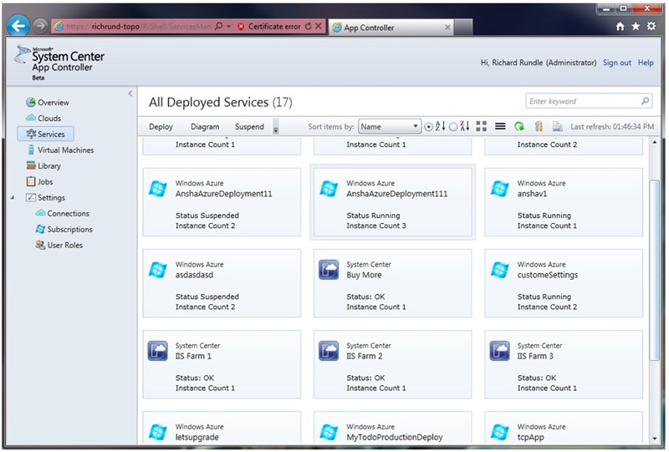The height and width of the screenshot is (452, 669).
Task: Click the customeSettings Azure icon
Action: tap(499, 270)
